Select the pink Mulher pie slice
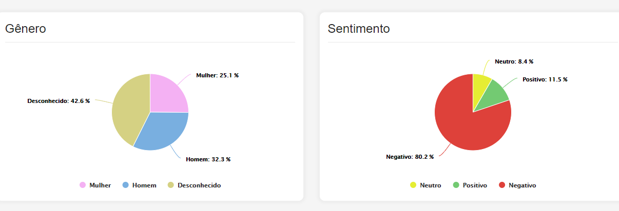619x211 pixels. tap(166, 96)
